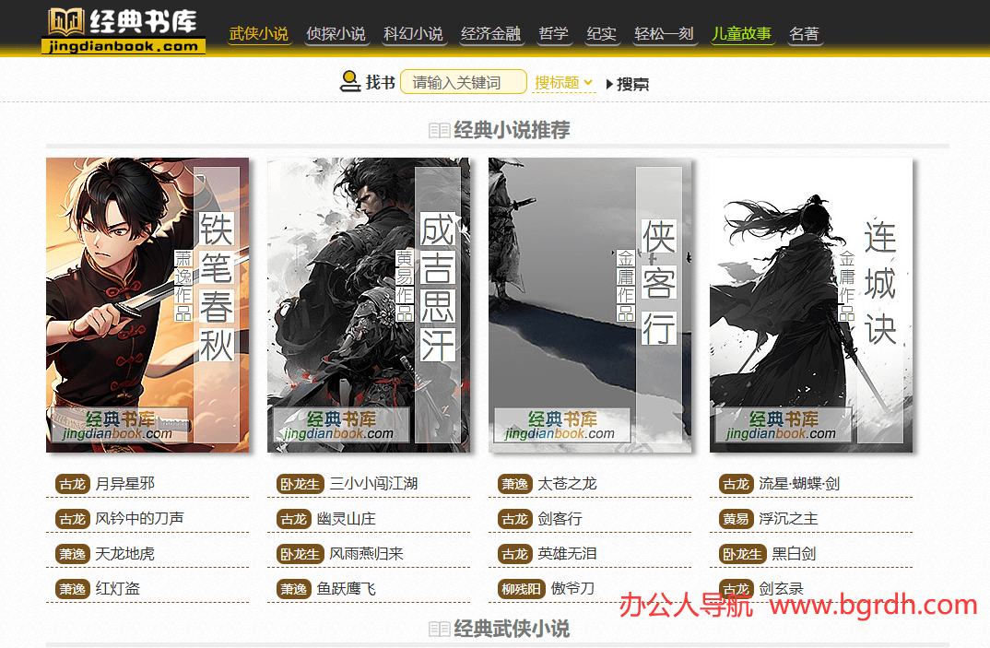Select the 侠客行 cover image
The image size is (990, 648).
pyautogui.click(x=590, y=305)
